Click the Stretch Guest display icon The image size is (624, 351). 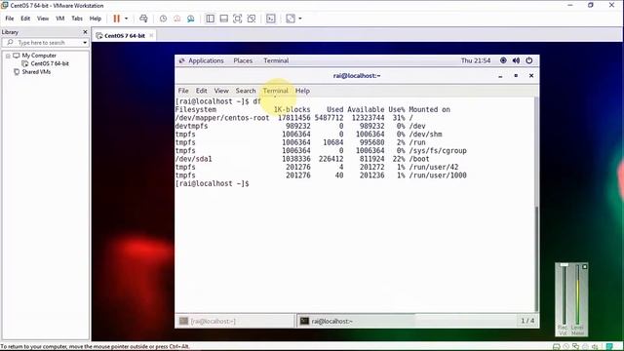pyautogui.click(x=291, y=19)
